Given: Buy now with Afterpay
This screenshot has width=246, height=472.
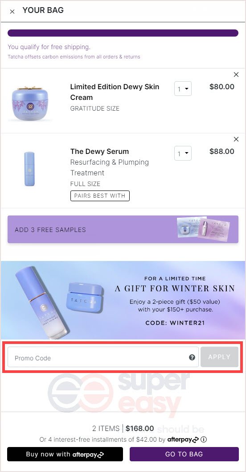Looking at the screenshot, I should 65,454.
